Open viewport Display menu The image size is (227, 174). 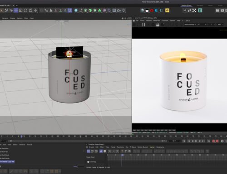point(12,18)
